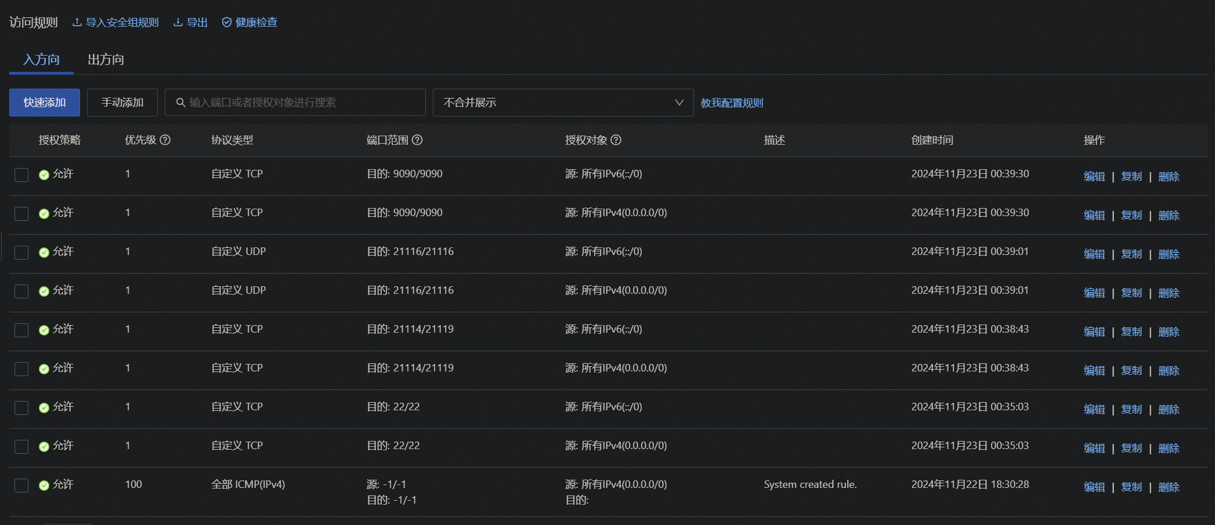Check the first 9090/9090 IPv6 rule checkbox
The height and width of the screenshot is (525, 1215).
21,175
